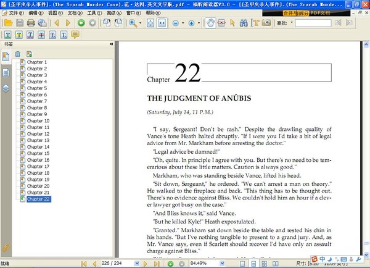Add a note comment with yellow bubble icon

click(x=75, y=35)
